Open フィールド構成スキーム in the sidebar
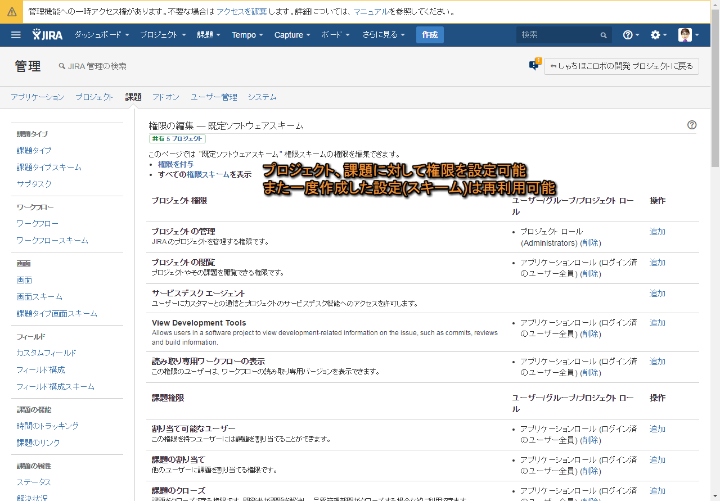 [55, 386]
